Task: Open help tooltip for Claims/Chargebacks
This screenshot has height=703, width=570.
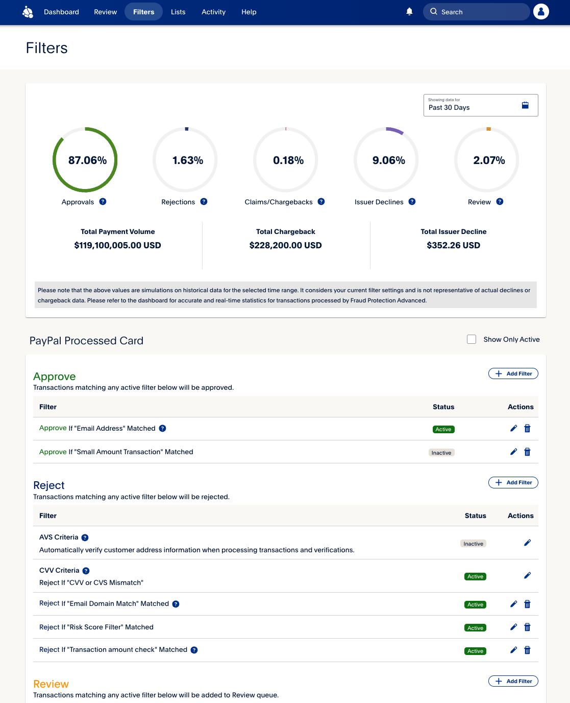Action: point(321,202)
